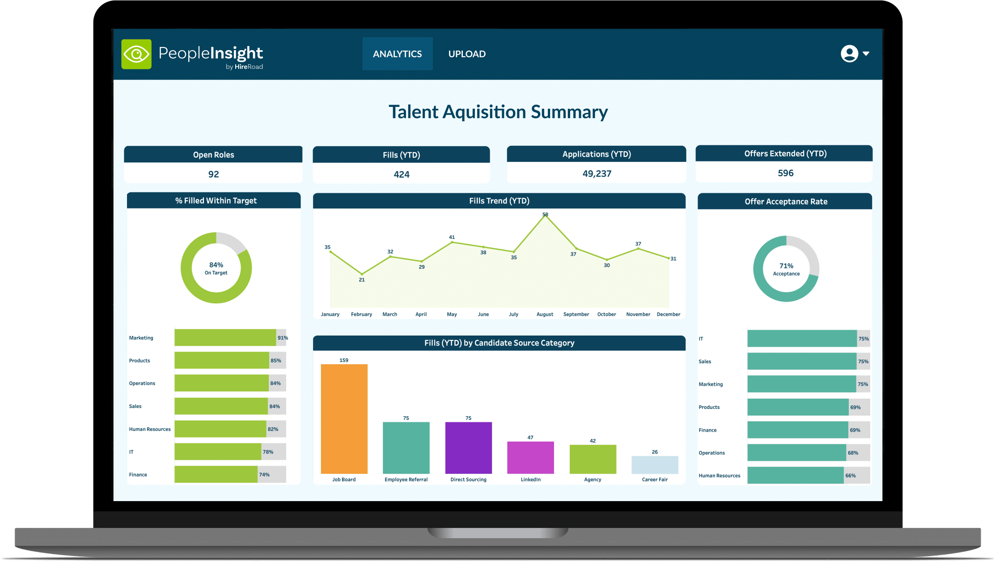Viewport: 995px width, 561px height.
Task: Click the Sales 75% acceptance rate bar
Action: 802,361
